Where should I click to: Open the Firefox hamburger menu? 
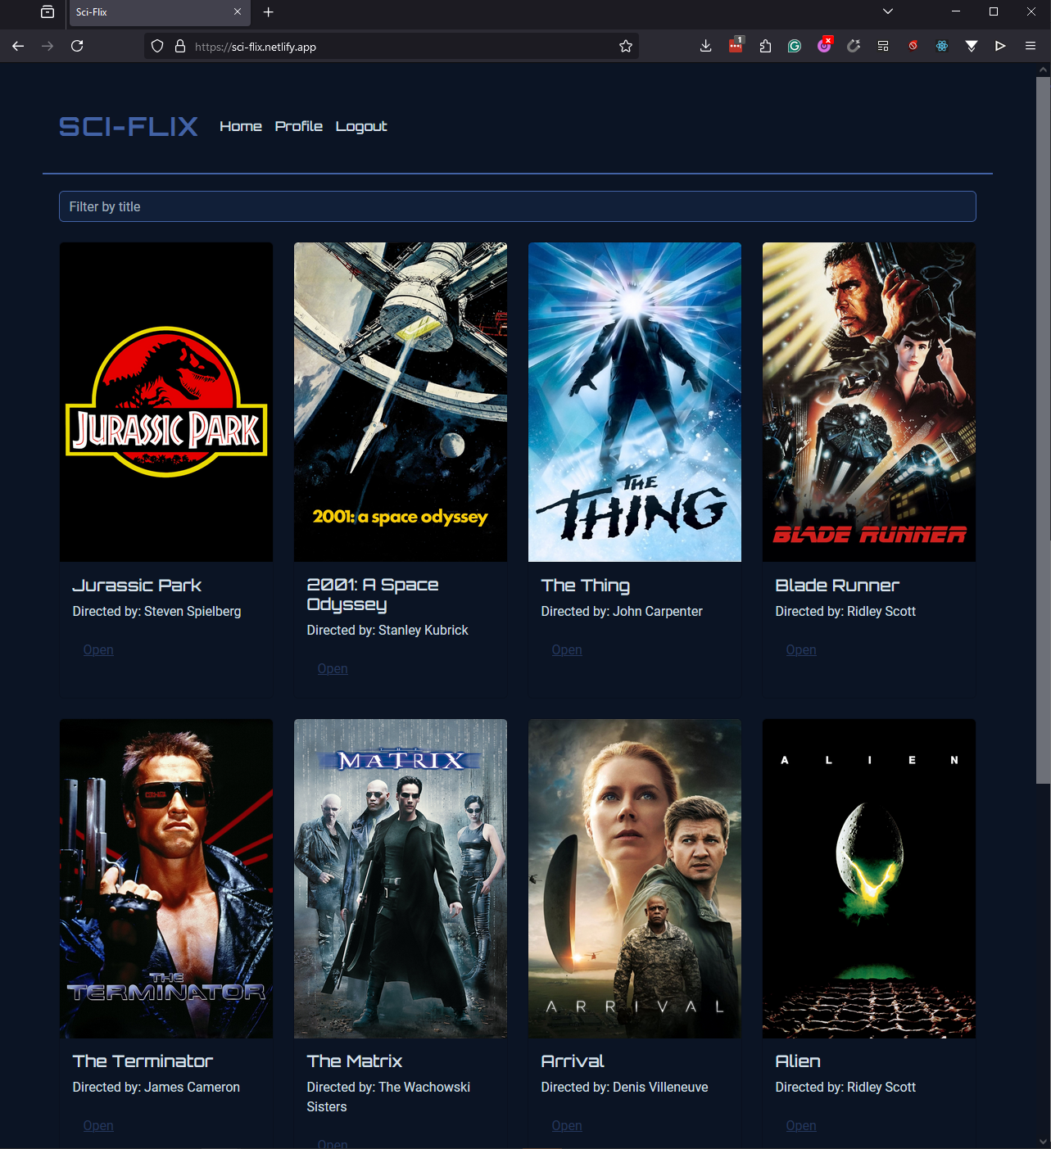point(1030,46)
